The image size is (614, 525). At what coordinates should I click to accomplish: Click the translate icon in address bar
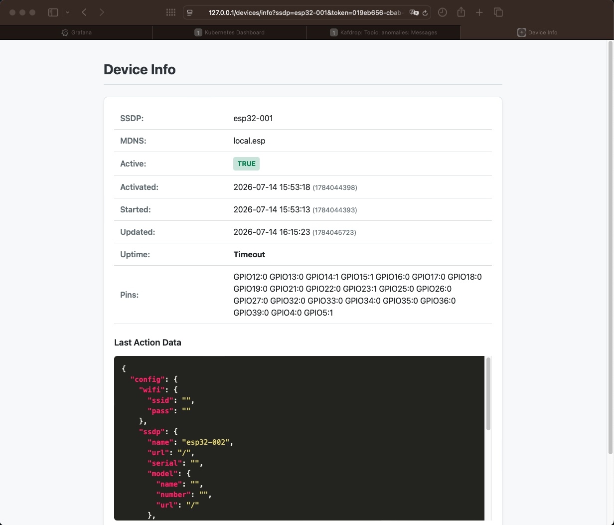click(x=414, y=12)
